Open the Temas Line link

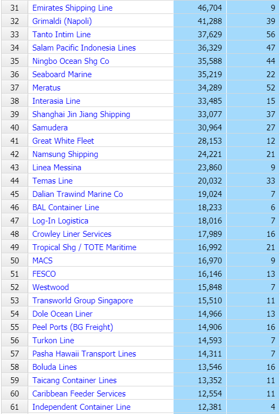click(53, 181)
